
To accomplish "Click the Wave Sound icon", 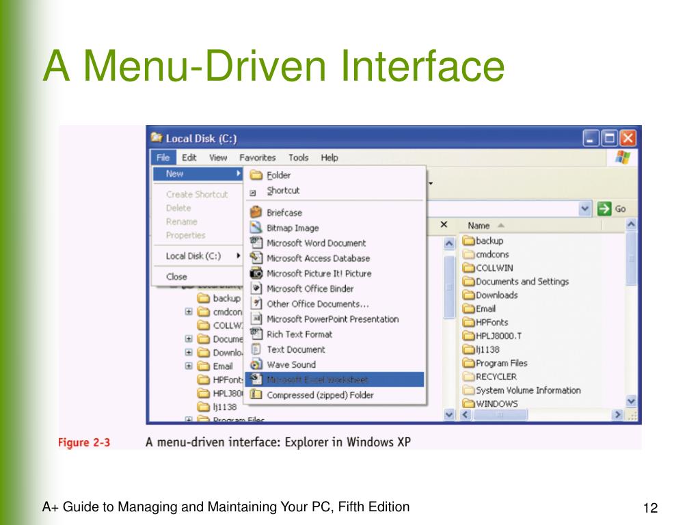I will point(256,364).
